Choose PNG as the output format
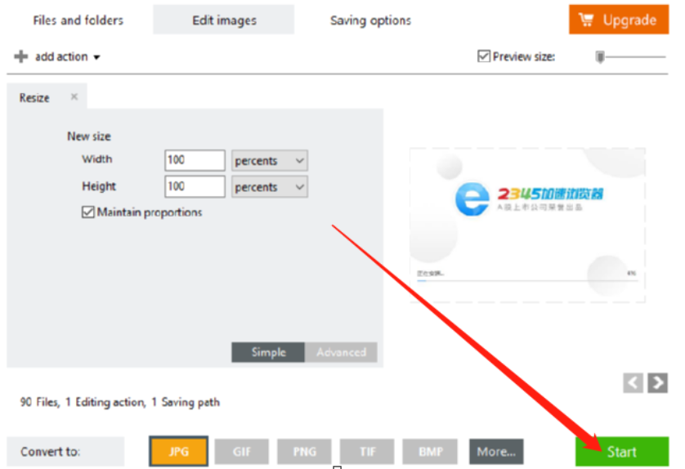Image resolution: width=685 pixels, height=469 pixels. (x=305, y=452)
